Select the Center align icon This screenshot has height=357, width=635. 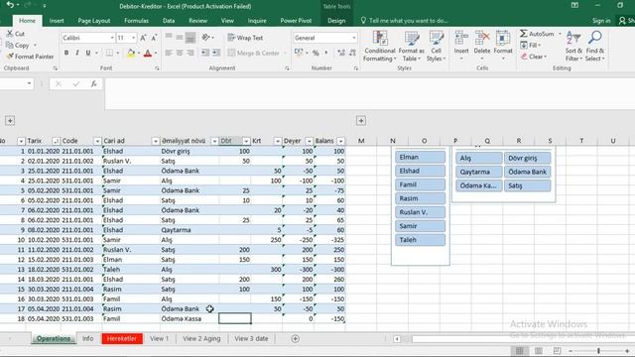[x=180, y=53]
